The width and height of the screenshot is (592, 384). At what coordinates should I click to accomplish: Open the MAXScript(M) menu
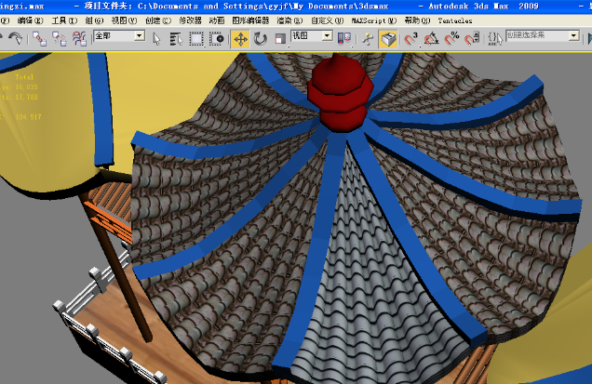[374, 20]
